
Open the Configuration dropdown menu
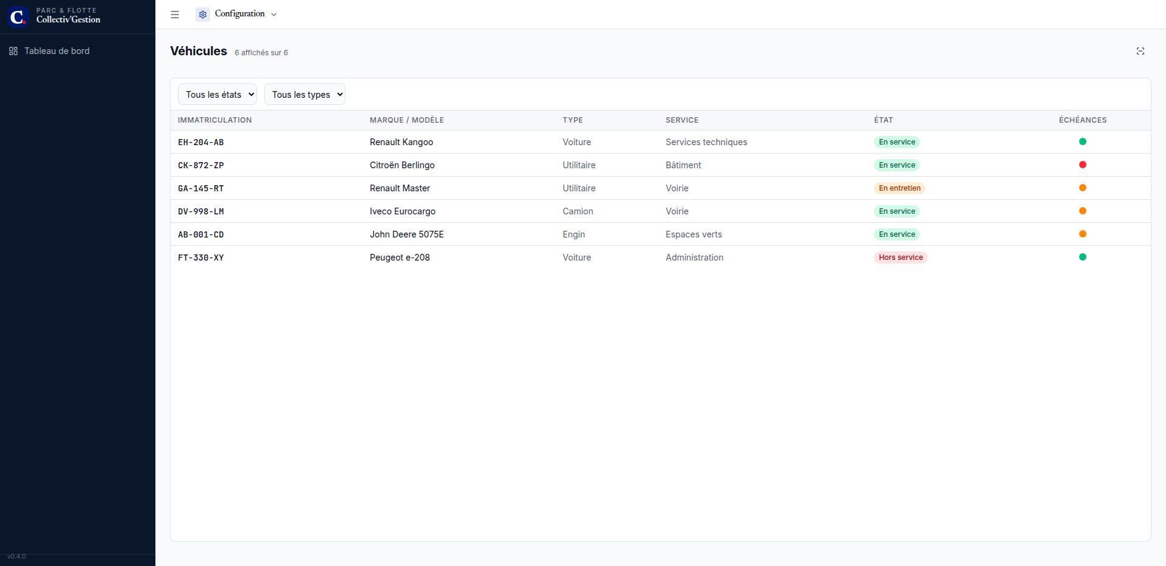point(237,14)
